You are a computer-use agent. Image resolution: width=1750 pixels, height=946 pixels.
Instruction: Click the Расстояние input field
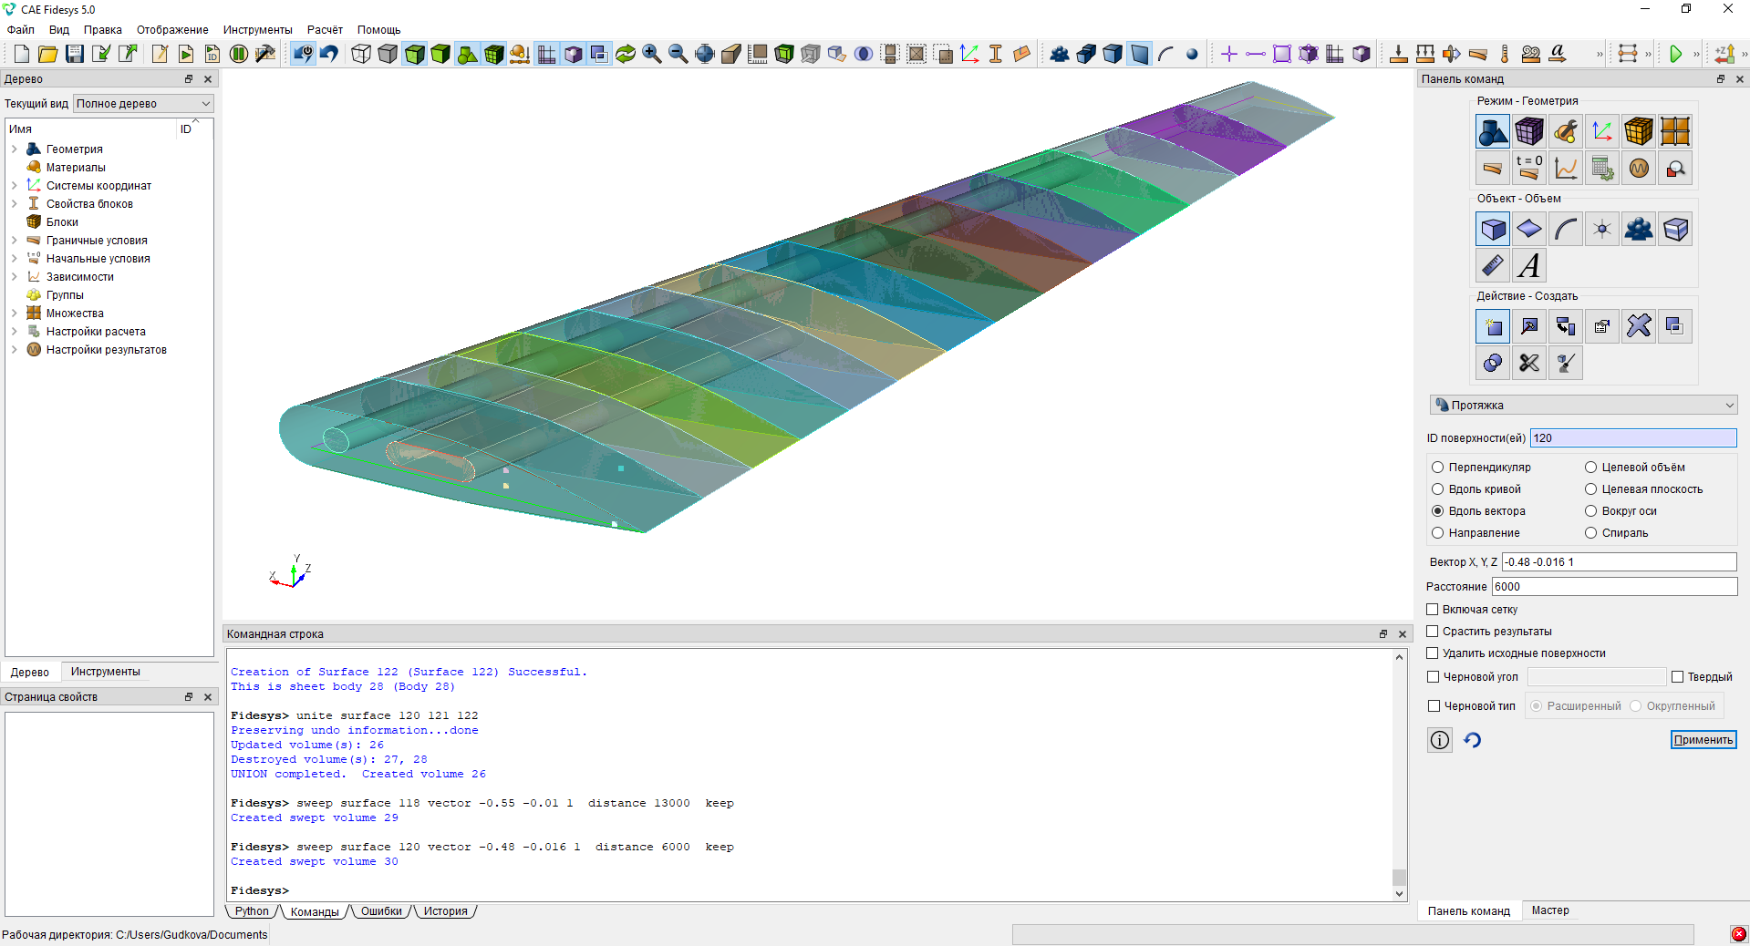(1614, 587)
